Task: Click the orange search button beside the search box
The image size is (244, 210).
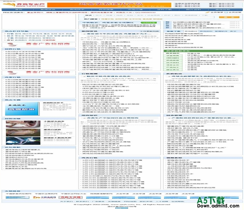Action: tap(229, 17)
